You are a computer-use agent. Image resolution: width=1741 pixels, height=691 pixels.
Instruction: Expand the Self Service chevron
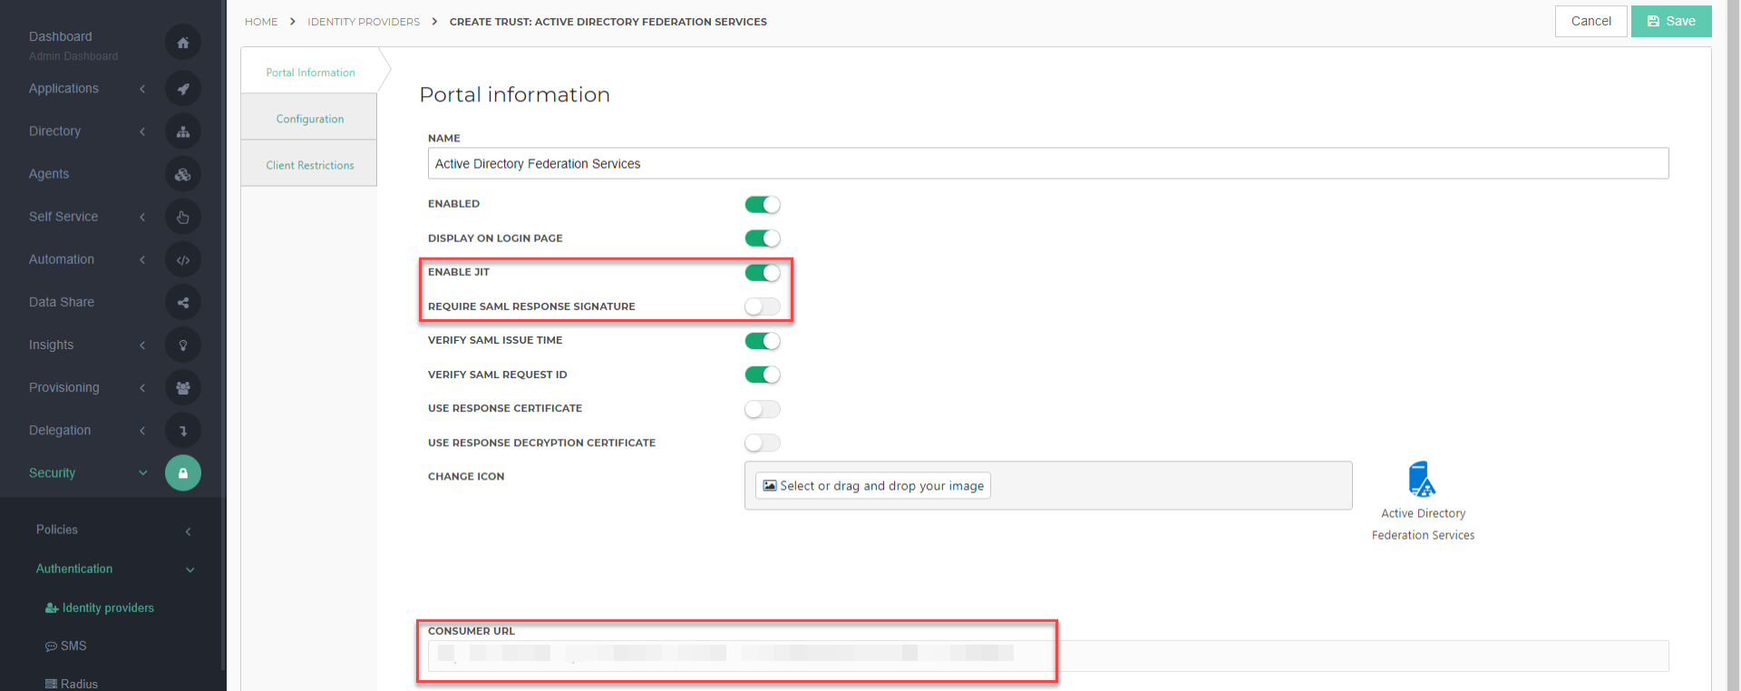[x=142, y=217]
